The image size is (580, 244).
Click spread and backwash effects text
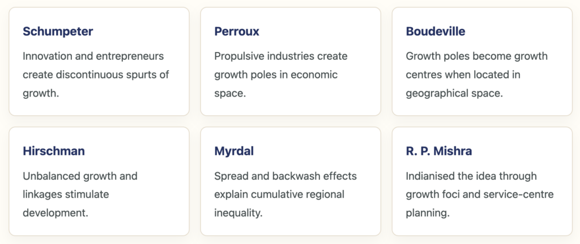click(285, 194)
